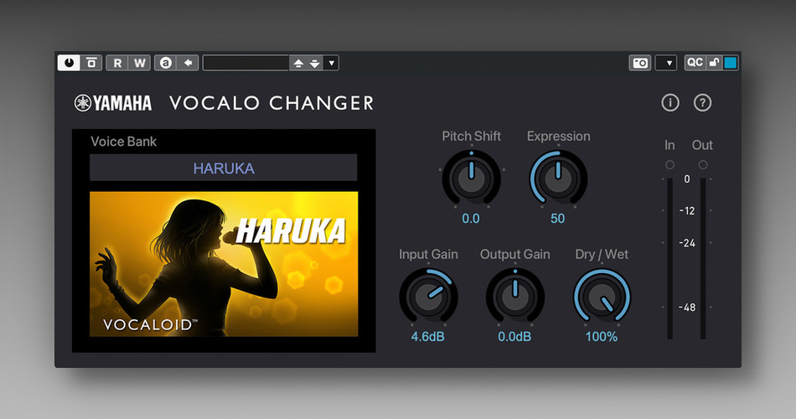
Task: Click the empty preset name field
Action: 246,63
